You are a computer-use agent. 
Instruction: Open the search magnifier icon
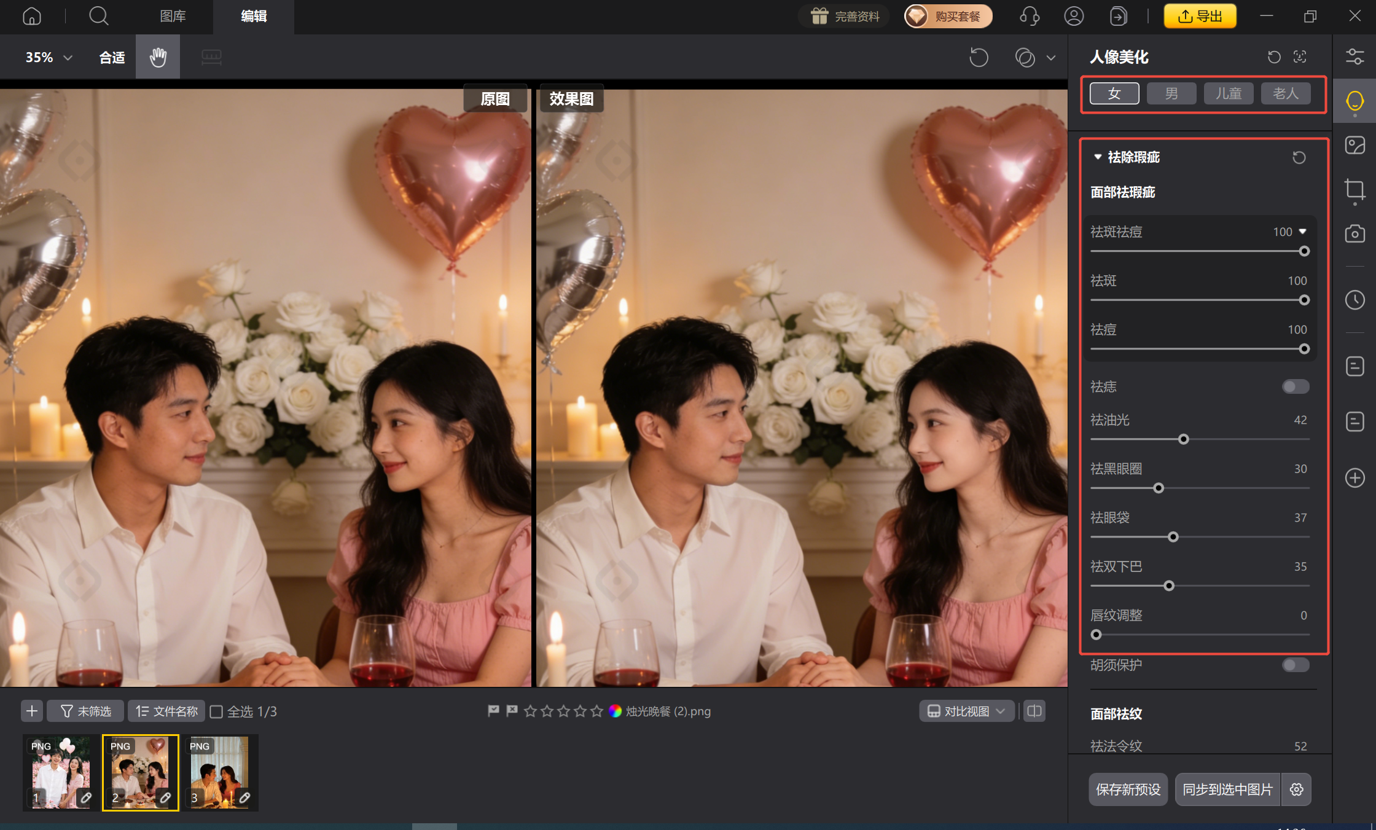pyautogui.click(x=98, y=16)
